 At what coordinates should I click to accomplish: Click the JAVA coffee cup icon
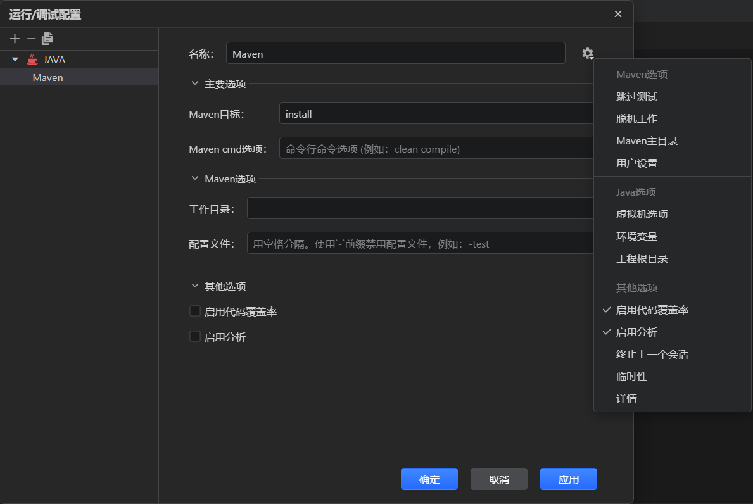[x=32, y=60]
